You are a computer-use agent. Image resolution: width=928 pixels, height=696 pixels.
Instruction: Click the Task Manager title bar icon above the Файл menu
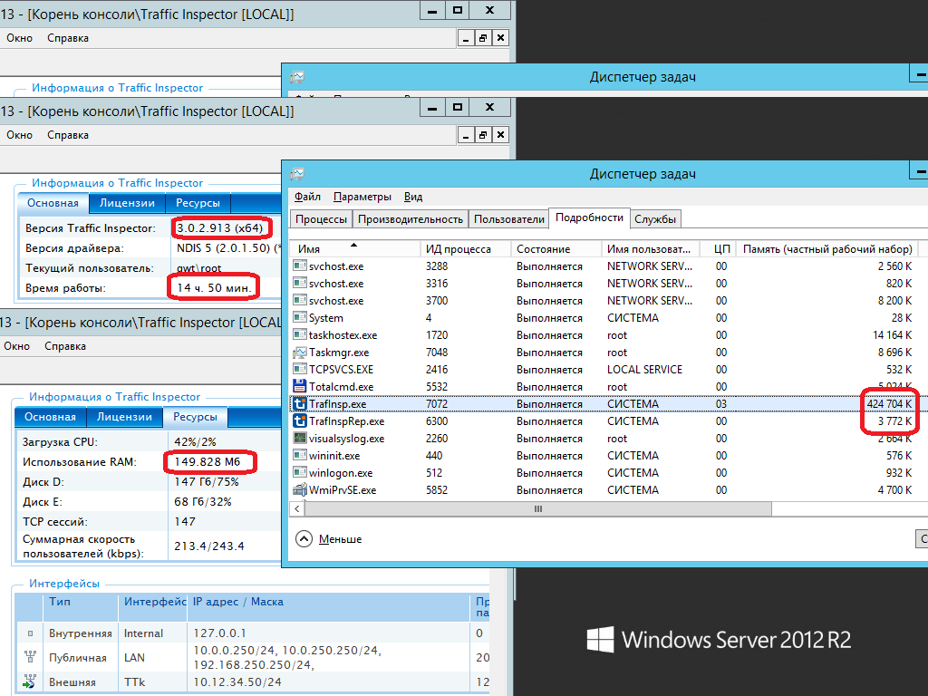(297, 174)
